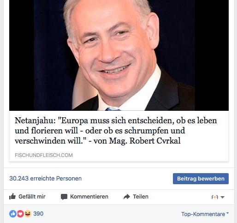The width and height of the screenshot is (237, 223).
Task: Click the Beitrag bewerben button
Action: 201,179
